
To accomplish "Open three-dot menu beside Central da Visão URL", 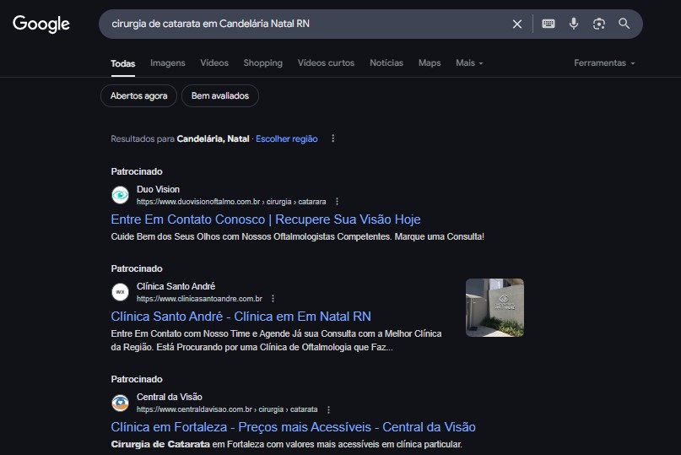I will pos(328,409).
